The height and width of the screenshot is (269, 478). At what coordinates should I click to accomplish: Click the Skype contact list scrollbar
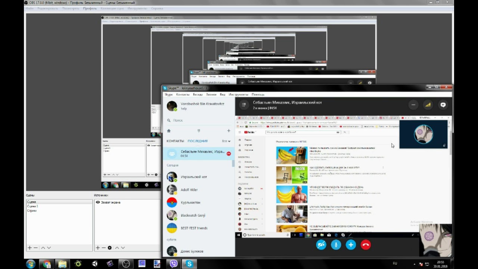(x=233, y=163)
